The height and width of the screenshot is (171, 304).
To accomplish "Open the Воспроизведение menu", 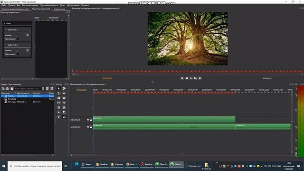I will click(30, 5).
